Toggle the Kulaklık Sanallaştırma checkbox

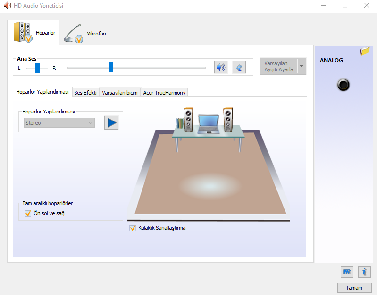pos(133,228)
